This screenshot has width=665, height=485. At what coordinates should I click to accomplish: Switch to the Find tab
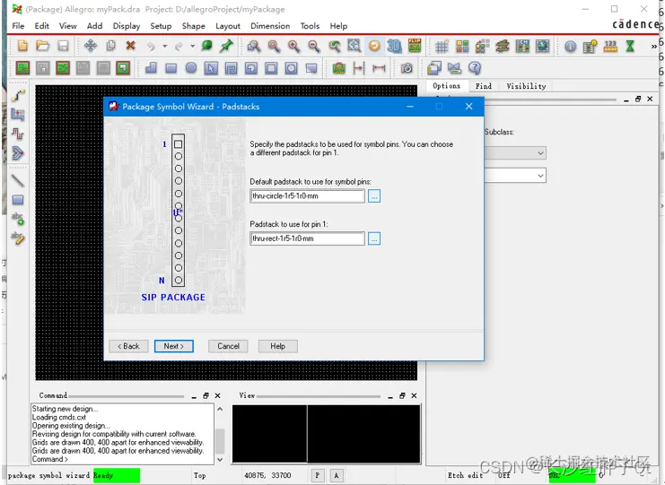point(484,86)
